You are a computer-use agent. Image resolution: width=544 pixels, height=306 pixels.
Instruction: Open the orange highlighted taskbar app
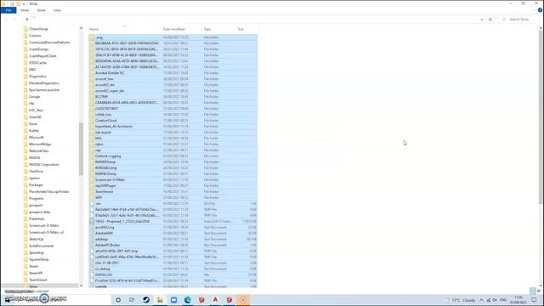(243, 300)
